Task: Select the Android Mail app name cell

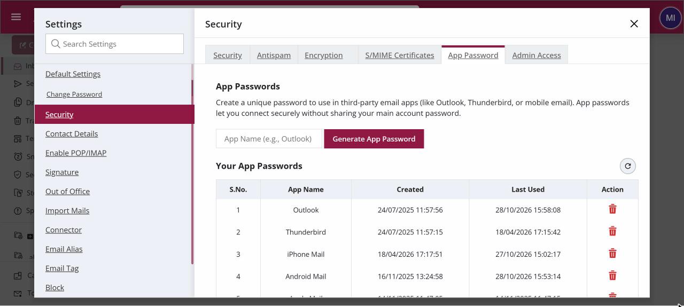Action: (306, 277)
